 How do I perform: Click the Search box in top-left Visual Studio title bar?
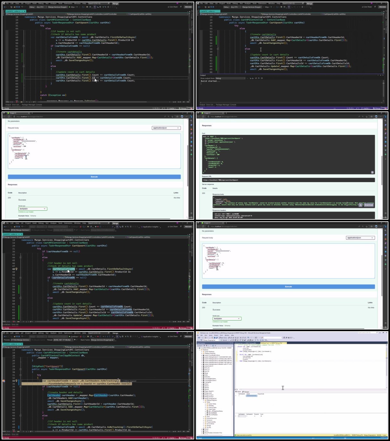(99, 4)
